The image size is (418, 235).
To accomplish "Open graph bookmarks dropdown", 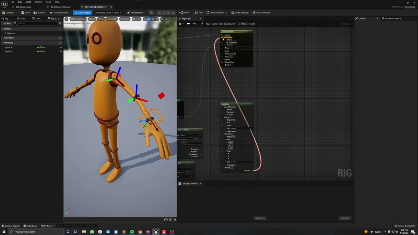I will point(181,23).
